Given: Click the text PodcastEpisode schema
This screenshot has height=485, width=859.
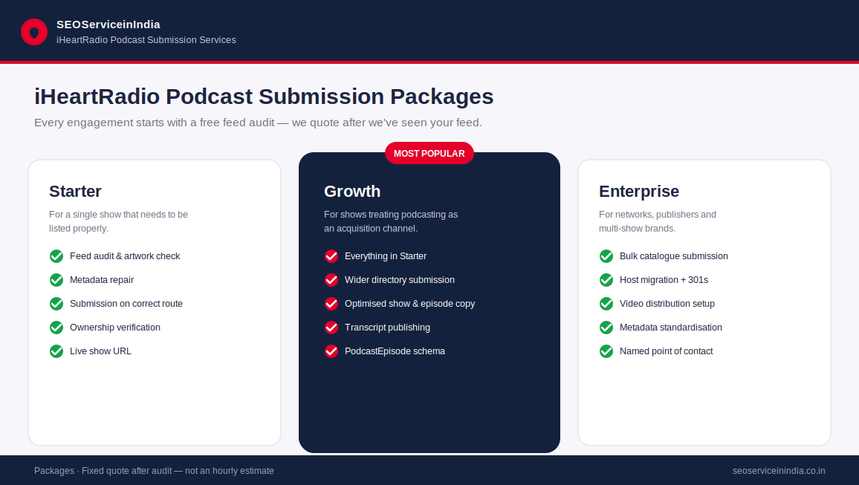Looking at the screenshot, I should 395,351.
